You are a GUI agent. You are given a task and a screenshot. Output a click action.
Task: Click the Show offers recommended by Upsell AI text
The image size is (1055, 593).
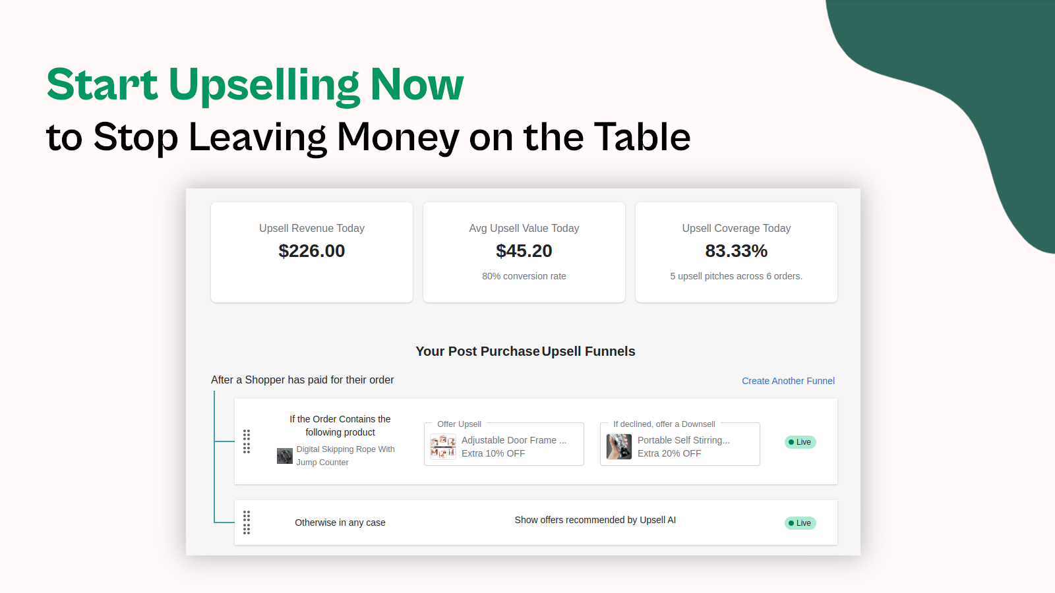(x=595, y=519)
